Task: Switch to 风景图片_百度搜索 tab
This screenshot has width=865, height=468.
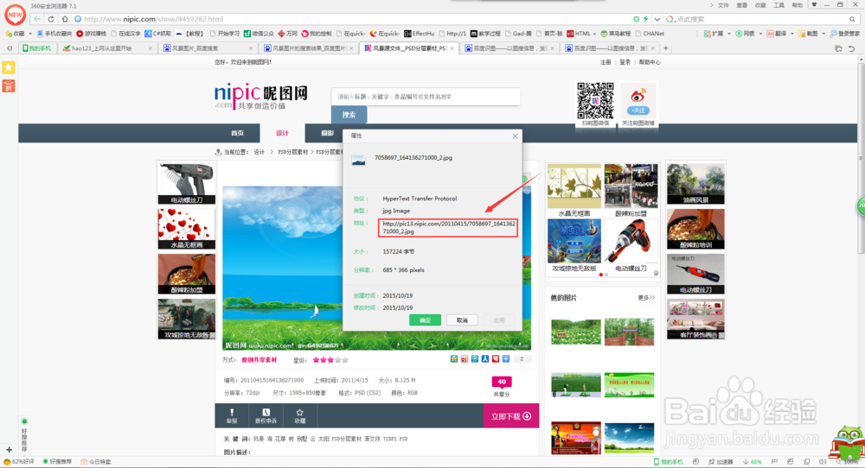Action: 208,48
